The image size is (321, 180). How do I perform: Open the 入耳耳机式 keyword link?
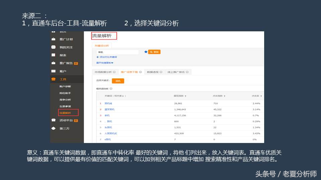tap(111, 133)
